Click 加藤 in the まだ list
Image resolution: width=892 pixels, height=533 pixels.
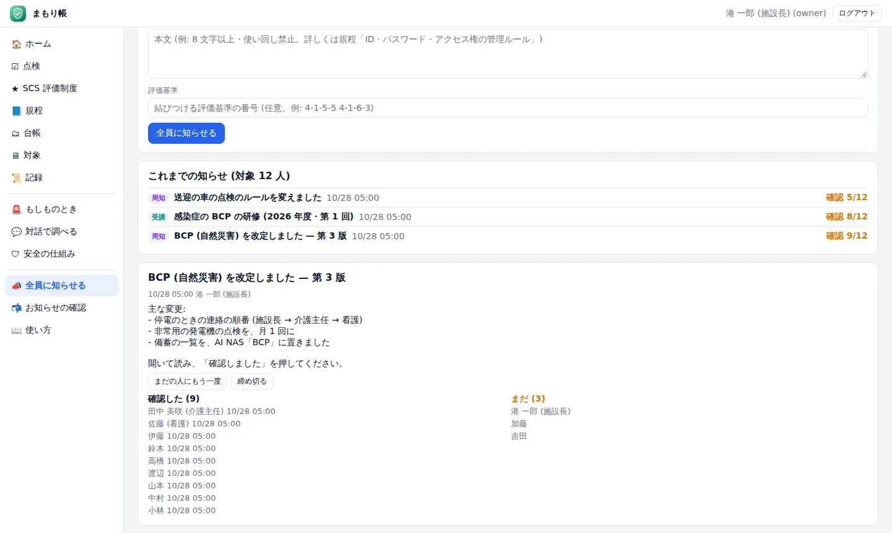click(x=519, y=424)
